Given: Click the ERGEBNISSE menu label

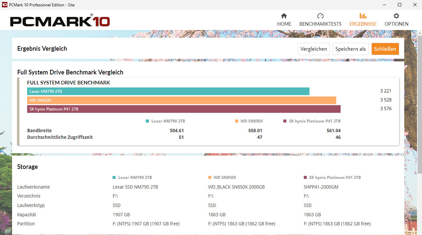Looking at the screenshot, I should (363, 24).
